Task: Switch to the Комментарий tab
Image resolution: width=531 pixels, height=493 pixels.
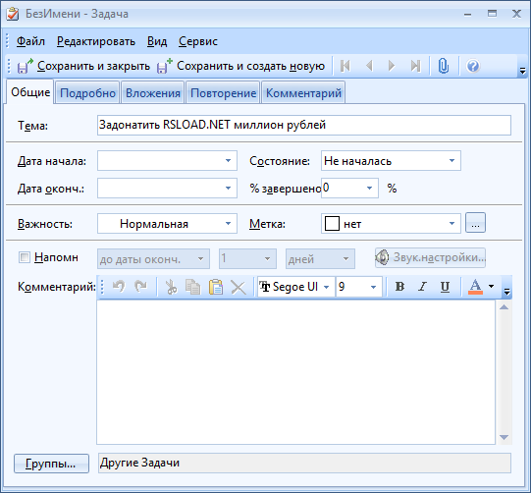Action: pyautogui.click(x=303, y=92)
